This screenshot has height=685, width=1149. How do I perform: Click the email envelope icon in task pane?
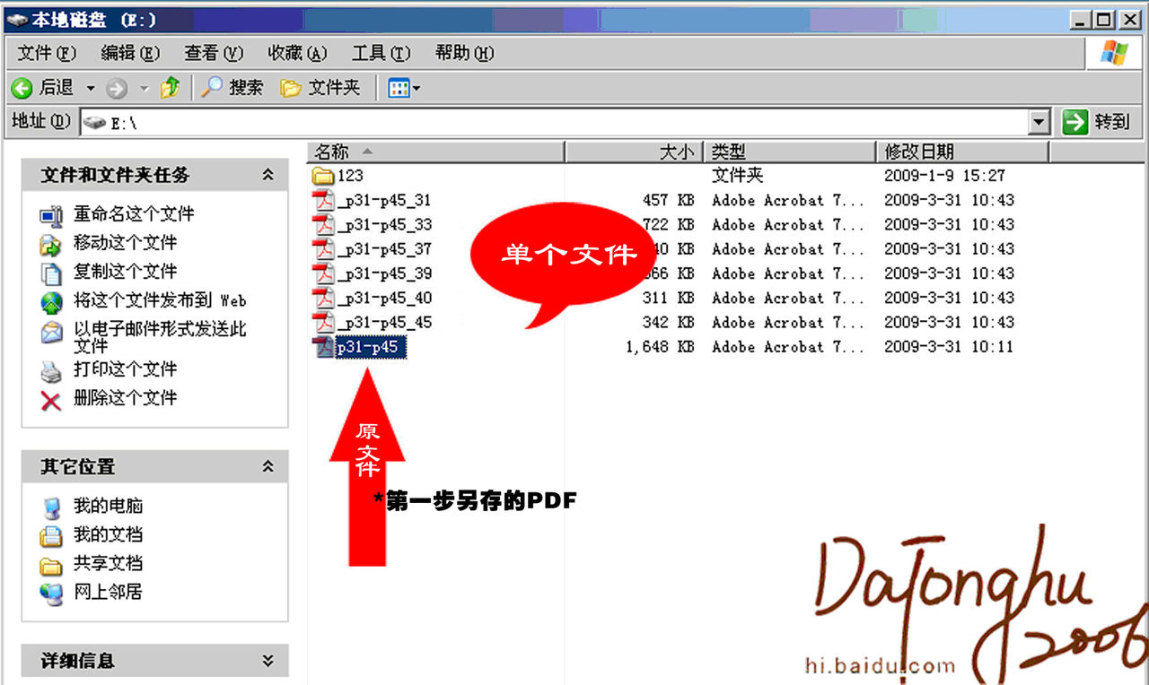pyautogui.click(x=51, y=332)
